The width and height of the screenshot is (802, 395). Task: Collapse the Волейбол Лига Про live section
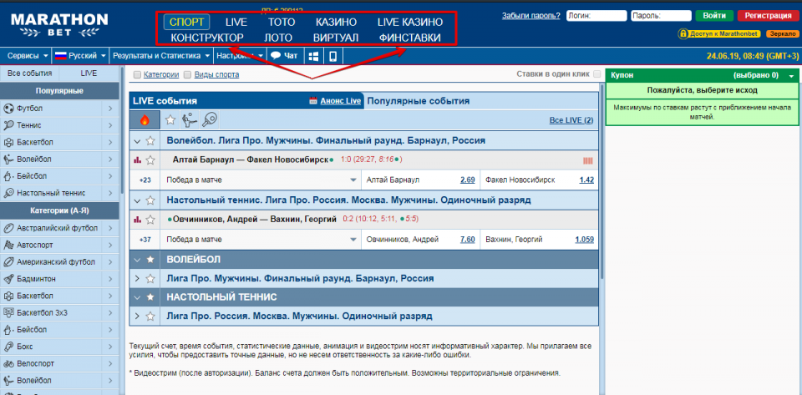click(137, 140)
